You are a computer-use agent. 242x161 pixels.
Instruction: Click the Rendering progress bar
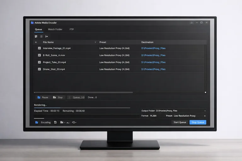[x=82, y=108]
